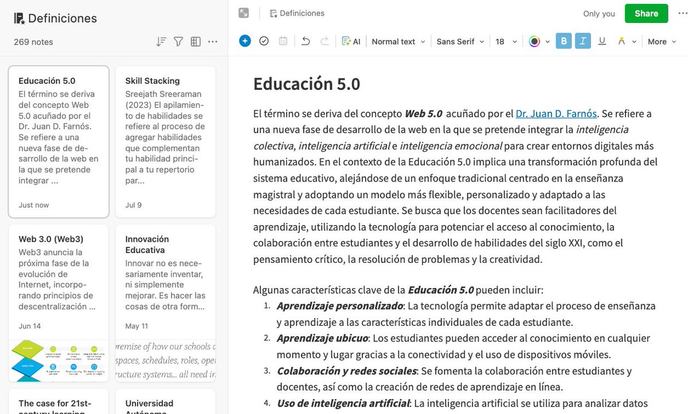The width and height of the screenshot is (688, 414).
Task: Open sort options for notes list
Action: [x=161, y=42]
